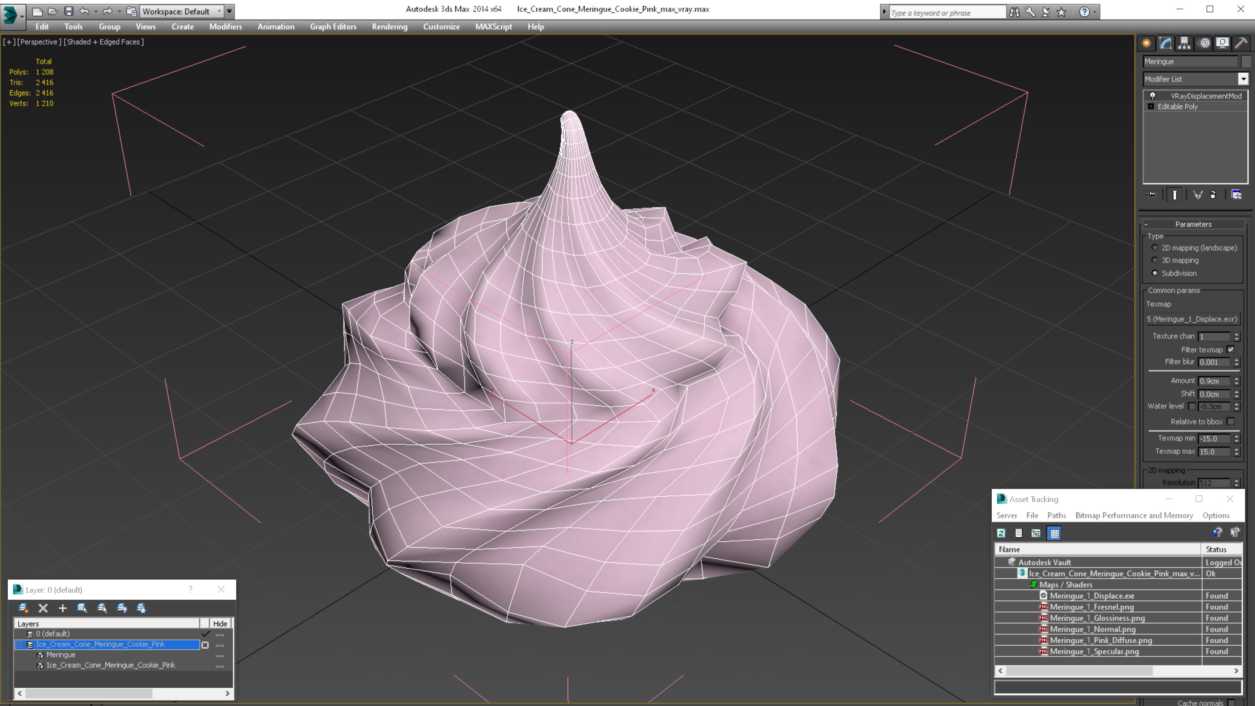This screenshot has width=1255, height=706.
Task: Open the redo history dropdown arrow
Action: 119,11
